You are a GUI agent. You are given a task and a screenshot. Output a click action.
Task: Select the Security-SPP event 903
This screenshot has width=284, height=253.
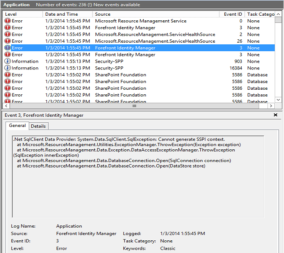[x=139, y=61]
